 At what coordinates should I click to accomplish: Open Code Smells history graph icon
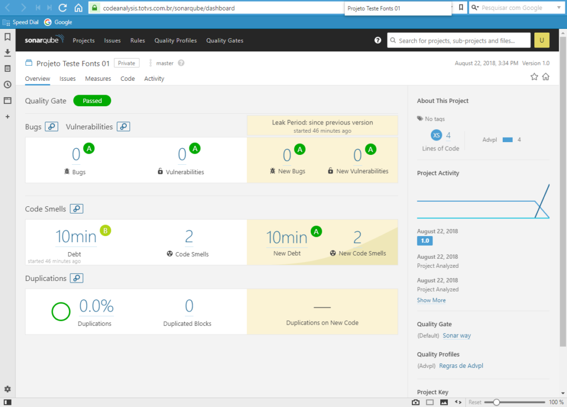tap(76, 208)
